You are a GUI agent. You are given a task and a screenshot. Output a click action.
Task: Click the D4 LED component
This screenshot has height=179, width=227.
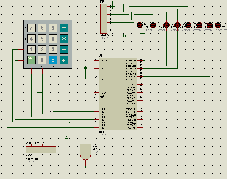click(177, 25)
